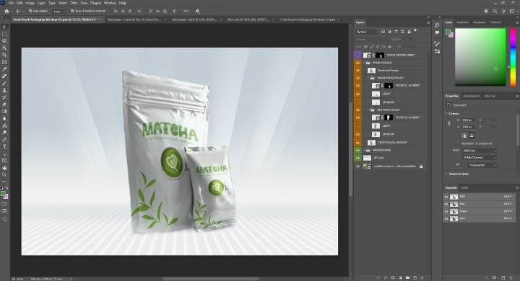Open the Image menu
The height and width of the screenshot is (281, 520).
(x=30, y=3)
